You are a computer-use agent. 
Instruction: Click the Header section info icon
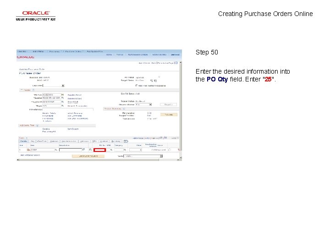click(33, 90)
